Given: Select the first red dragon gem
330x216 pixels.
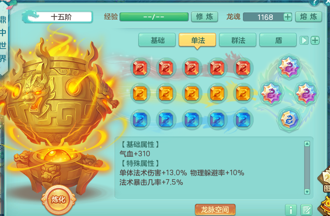Looking at the screenshot, I should click(x=140, y=68).
